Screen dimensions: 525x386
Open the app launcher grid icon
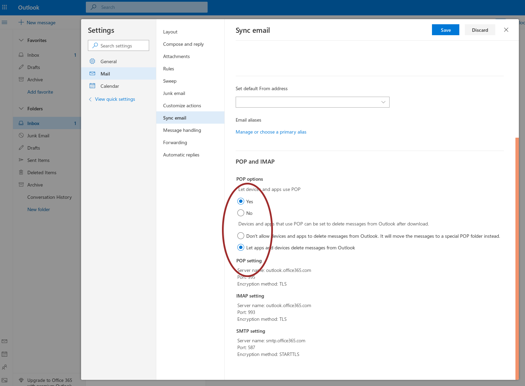coord(4,7)
